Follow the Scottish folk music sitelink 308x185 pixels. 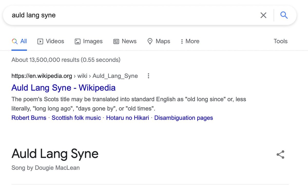pos(76,118)
